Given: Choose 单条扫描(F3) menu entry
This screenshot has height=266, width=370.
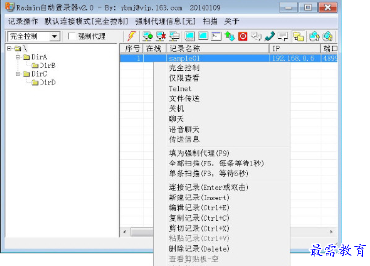Looking at the screenshot, I should (x=222, y=174).
